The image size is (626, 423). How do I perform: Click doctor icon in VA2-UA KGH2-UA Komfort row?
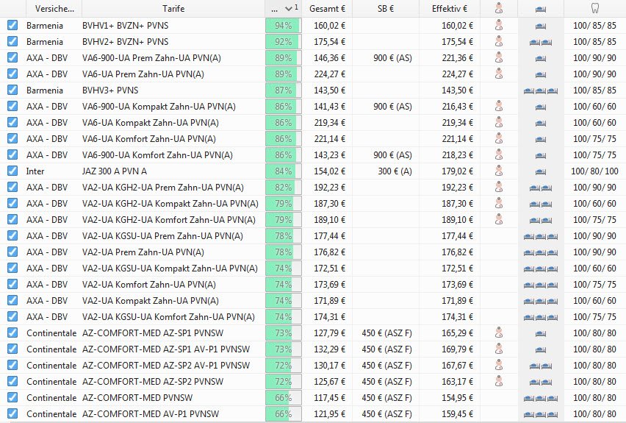click(499, 219)
